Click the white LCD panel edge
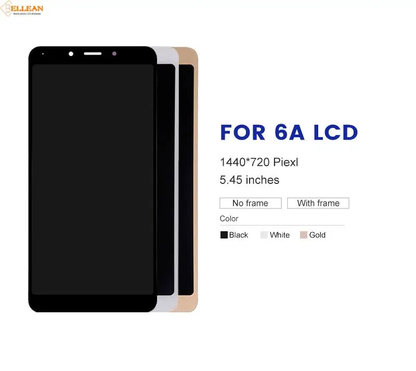 (x=167, y=179)
